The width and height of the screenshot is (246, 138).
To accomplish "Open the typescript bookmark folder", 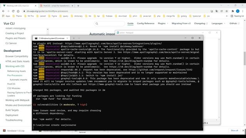I will [195, 16].
